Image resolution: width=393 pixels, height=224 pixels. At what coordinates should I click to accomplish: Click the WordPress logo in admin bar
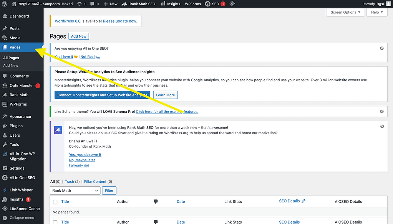click(x=5, y=4)
